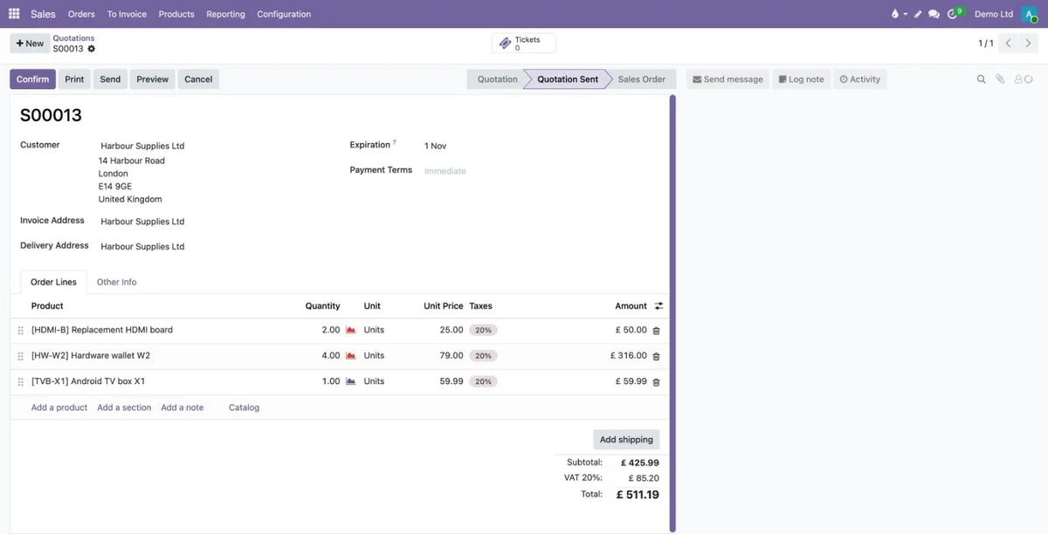Confirm the quotation
This screenshot has height=534, width=1048.
[32, 79]
